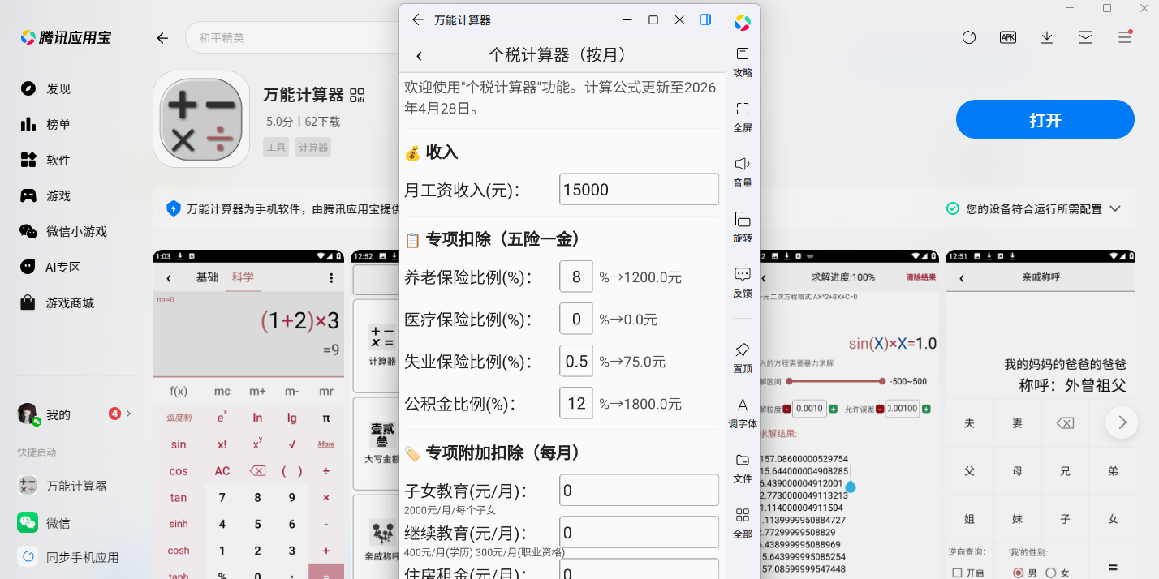Screen dimensions: 1159x579
Task: Expand 我的 profile entry with badge
Action: tap(75, 414)
